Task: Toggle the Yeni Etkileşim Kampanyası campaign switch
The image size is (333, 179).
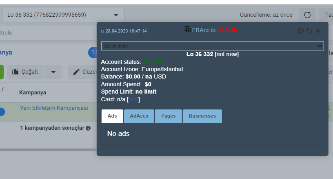Action: (2, 112)
